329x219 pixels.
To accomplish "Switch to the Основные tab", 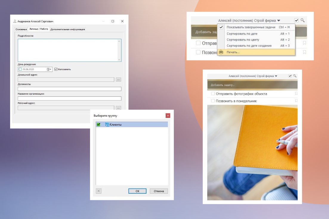I will (x=21, y=30).
